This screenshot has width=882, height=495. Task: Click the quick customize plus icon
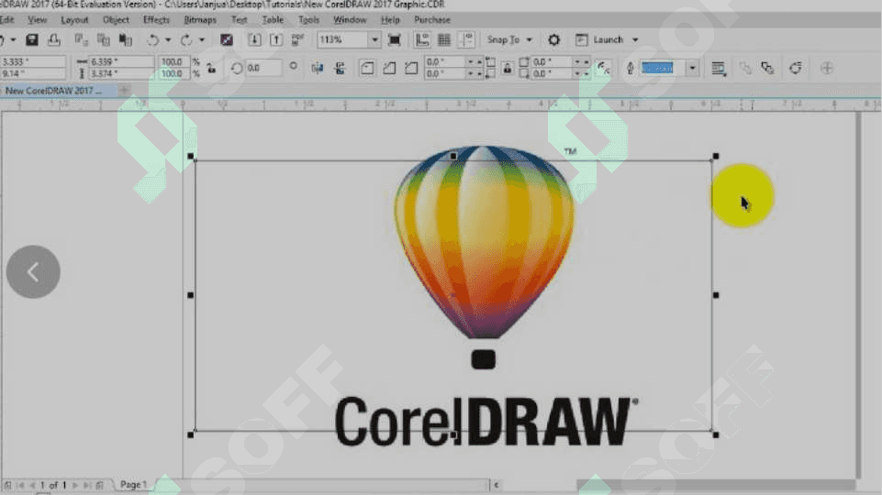click(x=826, y=68)
